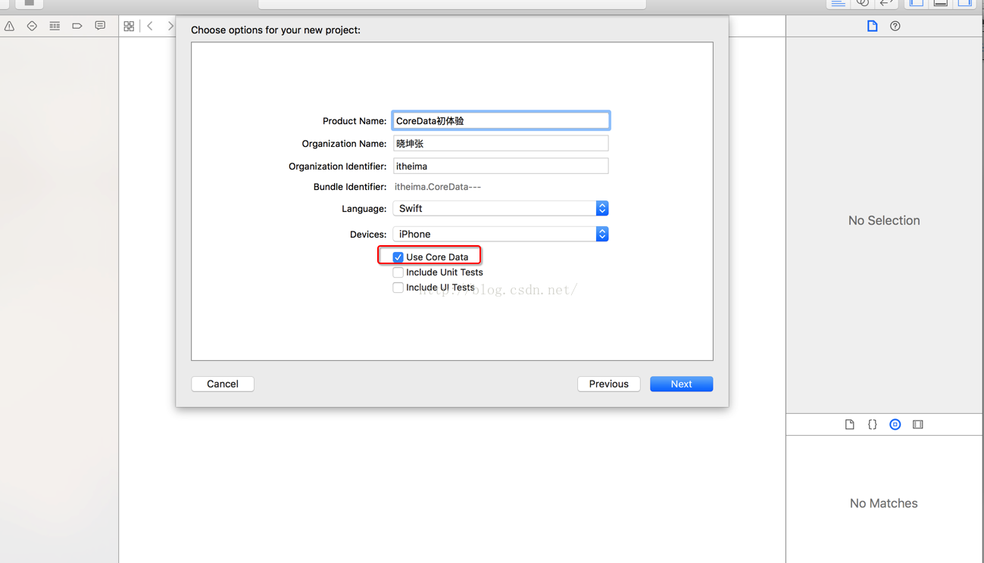984x563 pixels.
Task: Show the File inspector
Action: 873,26
